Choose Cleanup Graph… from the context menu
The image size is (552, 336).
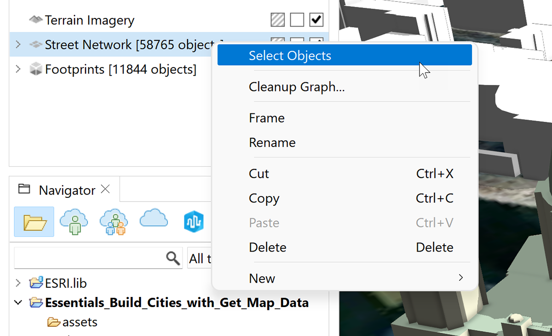tap(297, 87)
